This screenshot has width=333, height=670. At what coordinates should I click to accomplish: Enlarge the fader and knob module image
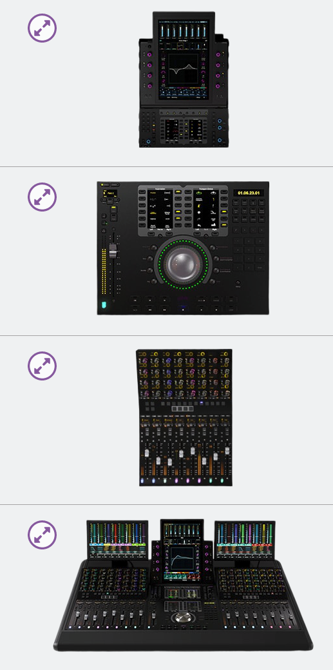pyautogui.click(x=43, y=366)
